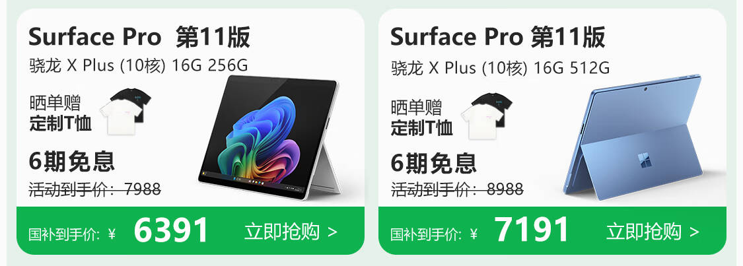Click the Windows logo on blue Surface
The image size is (743, 266).
tap(645, 160)
